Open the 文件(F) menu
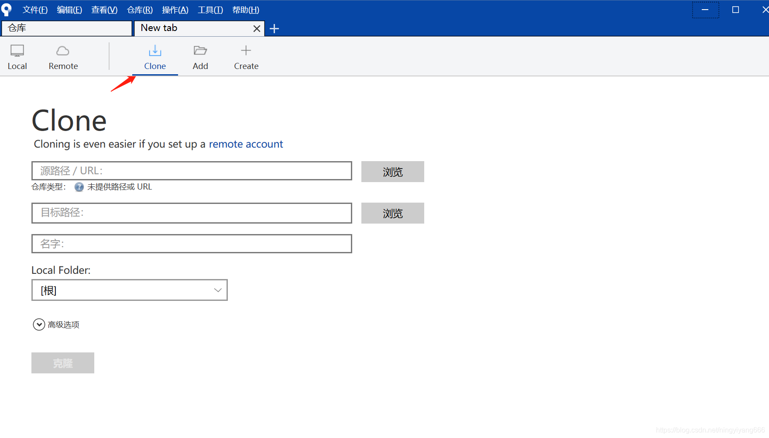 (x=35, y=10)
